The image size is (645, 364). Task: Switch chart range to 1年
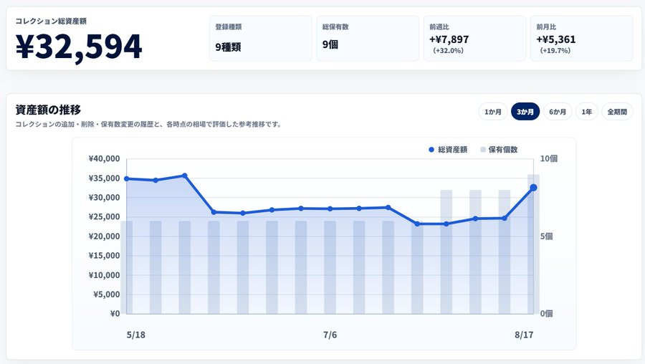click(586, 112)
